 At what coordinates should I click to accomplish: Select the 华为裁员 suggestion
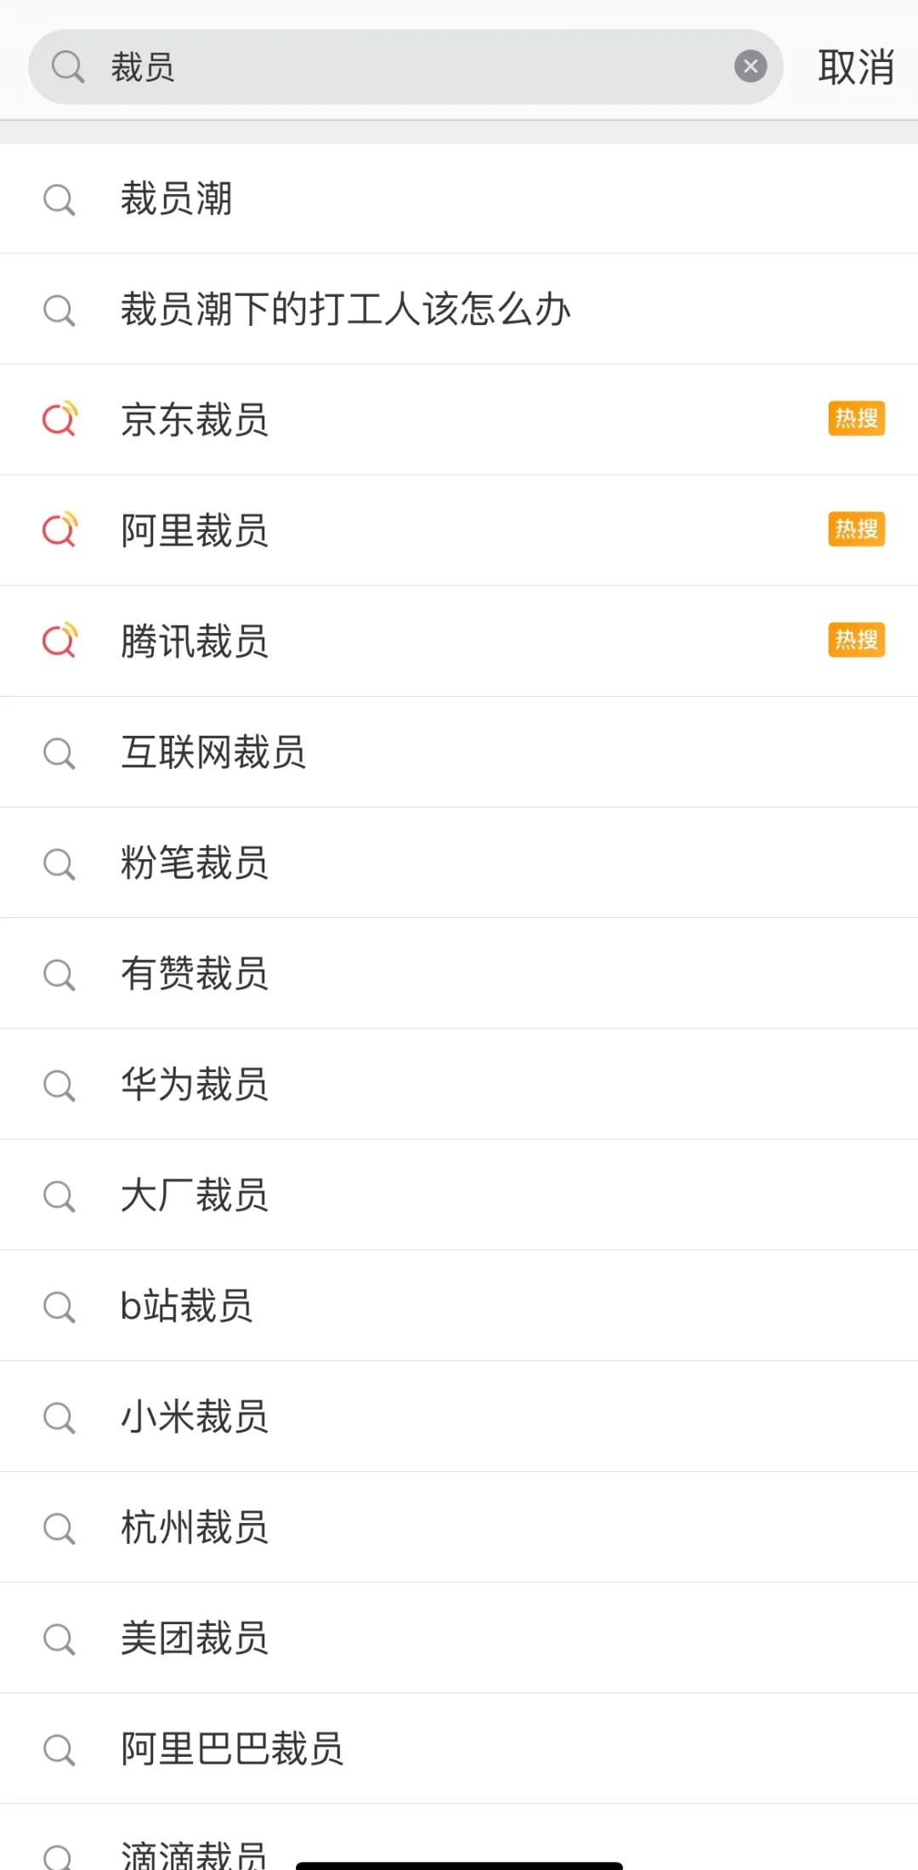(459, 1084)
